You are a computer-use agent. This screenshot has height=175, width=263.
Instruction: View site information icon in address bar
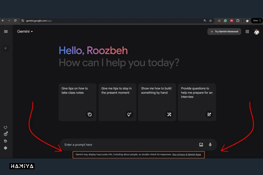[x=23, y=21]
